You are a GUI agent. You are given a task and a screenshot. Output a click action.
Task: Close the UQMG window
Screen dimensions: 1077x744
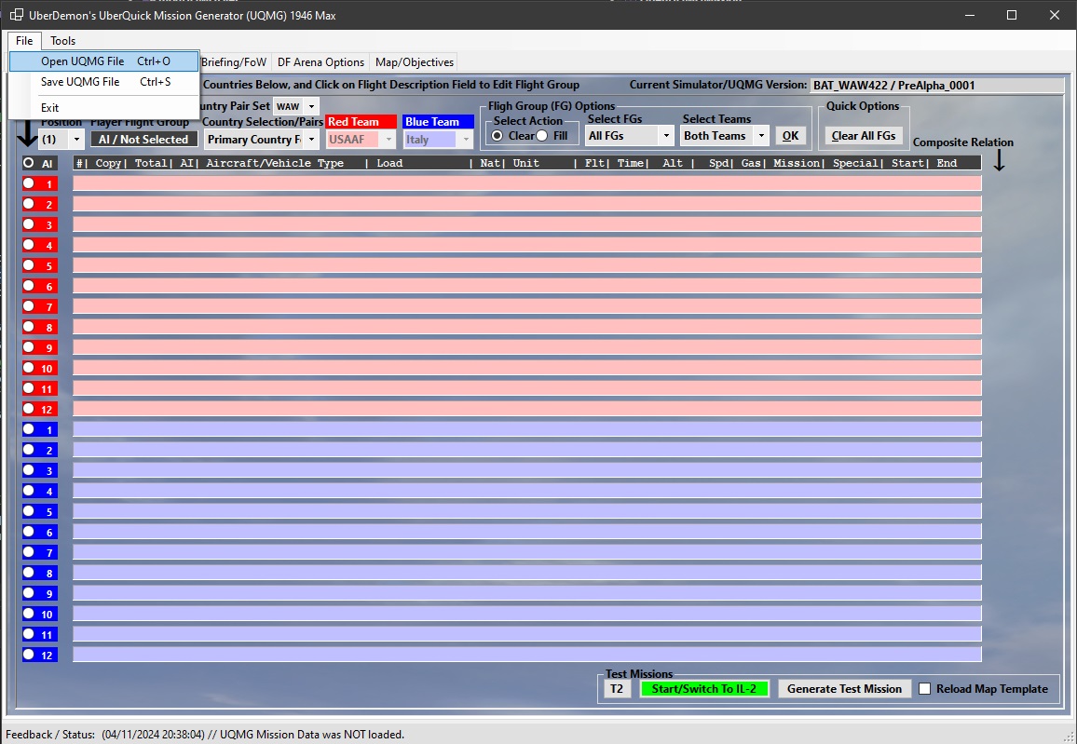1055,15
